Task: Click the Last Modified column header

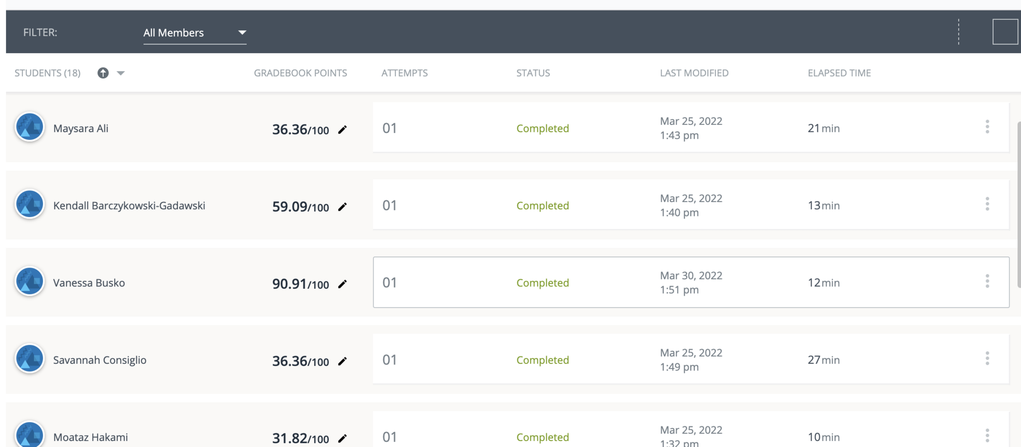Action: (694, 73)
